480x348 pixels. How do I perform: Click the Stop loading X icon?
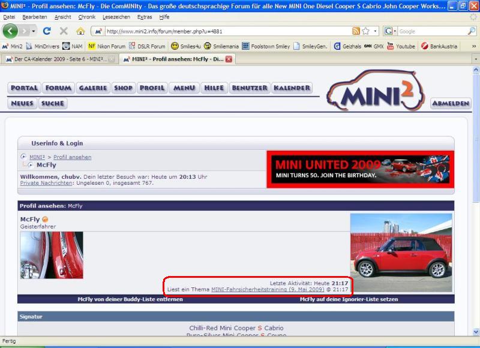pos(64,31)
